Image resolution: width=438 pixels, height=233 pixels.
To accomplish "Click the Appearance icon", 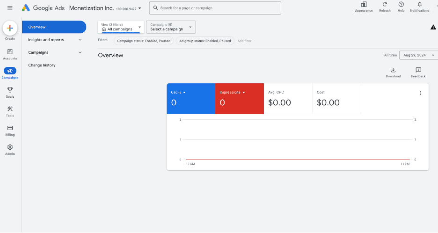I will click(364, 5).
